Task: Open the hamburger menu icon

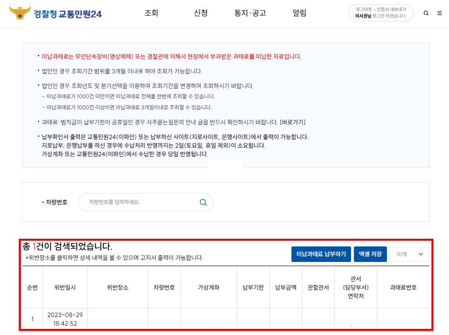Action: [x=440, y=13]
